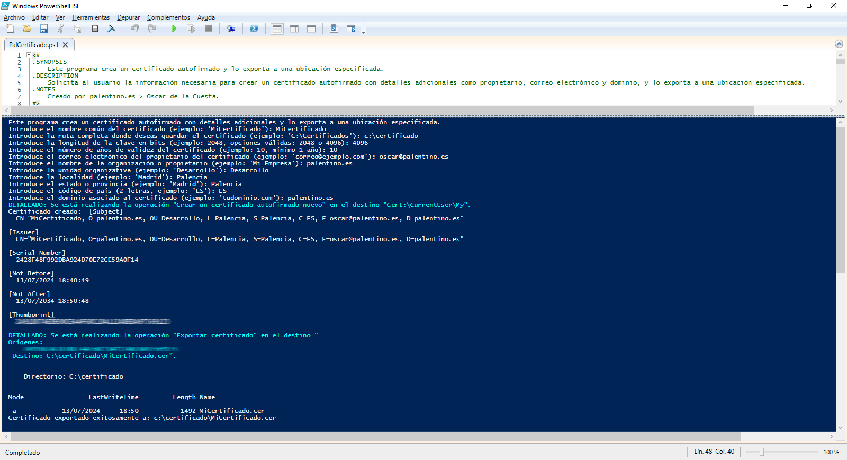Open a script file with folder icon
This screenshot has height=460, width=847.
click(27, 29)
